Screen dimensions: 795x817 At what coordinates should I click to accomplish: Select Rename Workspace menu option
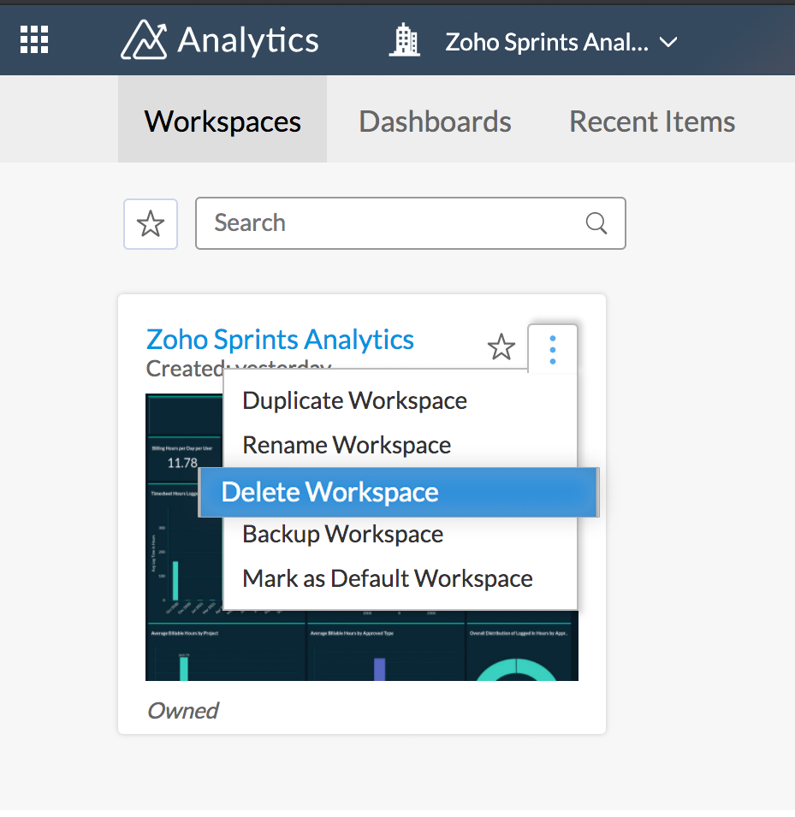click(400, 445)
